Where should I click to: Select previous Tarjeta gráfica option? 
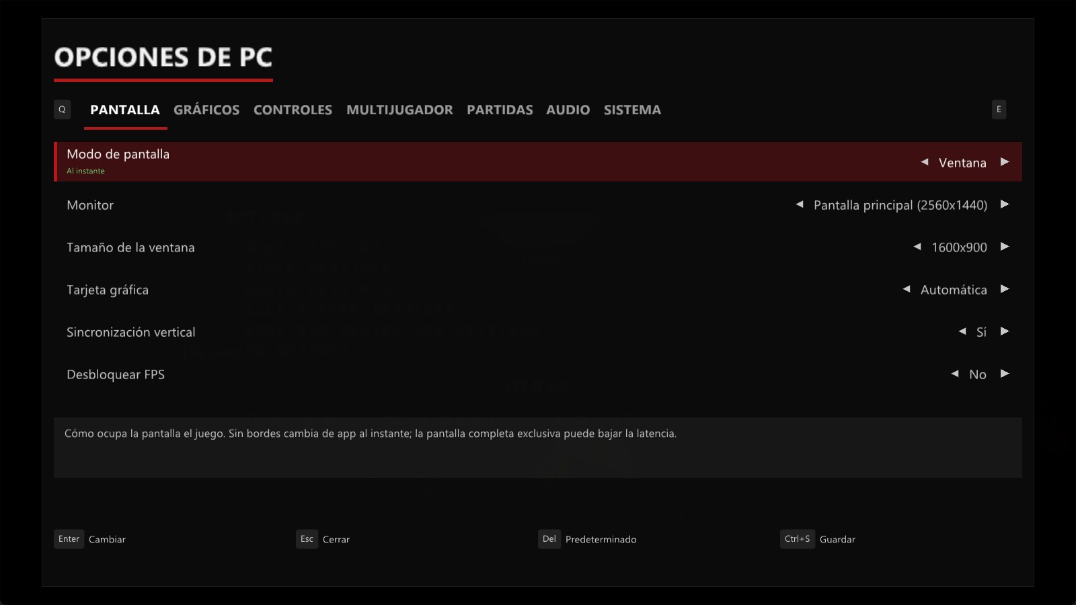point(907,289)
